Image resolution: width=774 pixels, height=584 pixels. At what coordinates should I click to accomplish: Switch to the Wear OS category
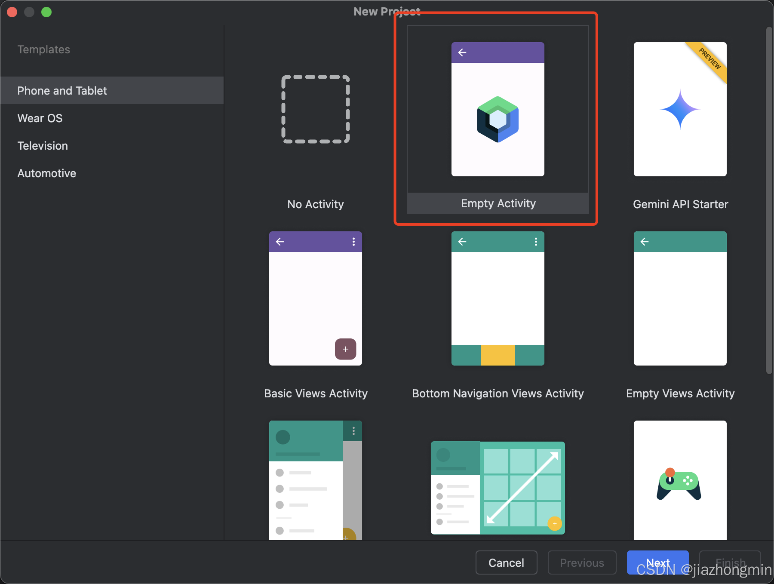(x=40, y=118)
